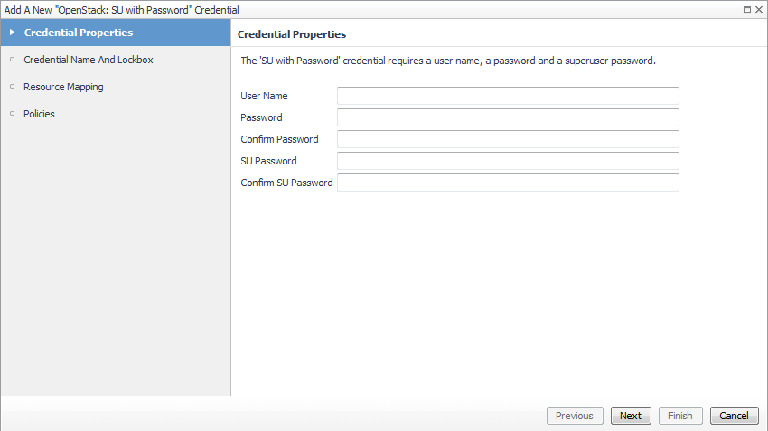Viewport: 768px width, 431px height.
Task: Cancel the credential wizard
Action: tap(734, 416)
